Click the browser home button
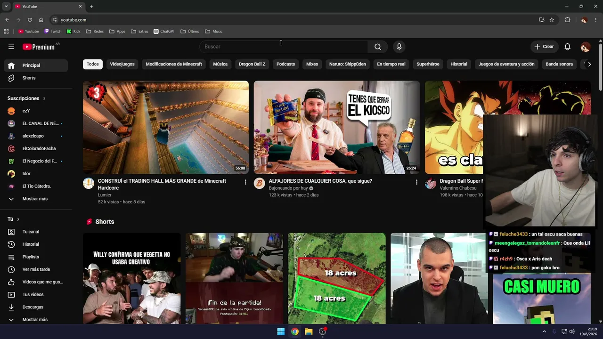 pos(41,20)
